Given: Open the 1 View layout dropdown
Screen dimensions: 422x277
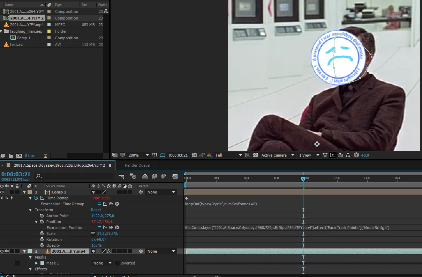Looking at the screenshot, I should click(309, 155).
